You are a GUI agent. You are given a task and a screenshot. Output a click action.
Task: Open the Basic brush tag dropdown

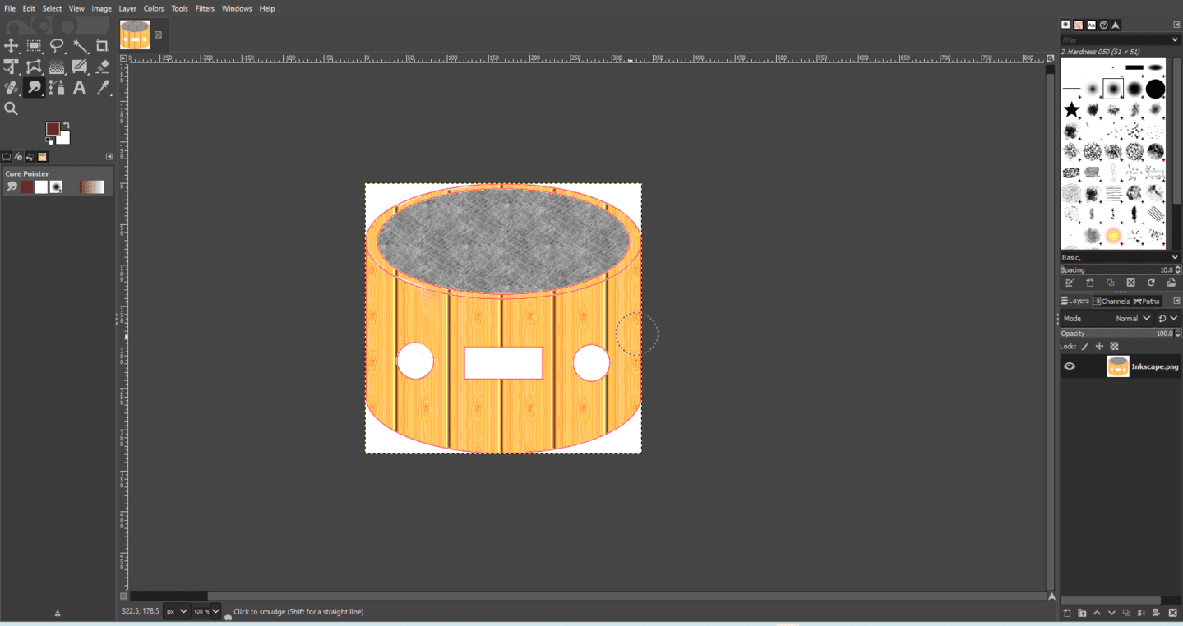1120,257
